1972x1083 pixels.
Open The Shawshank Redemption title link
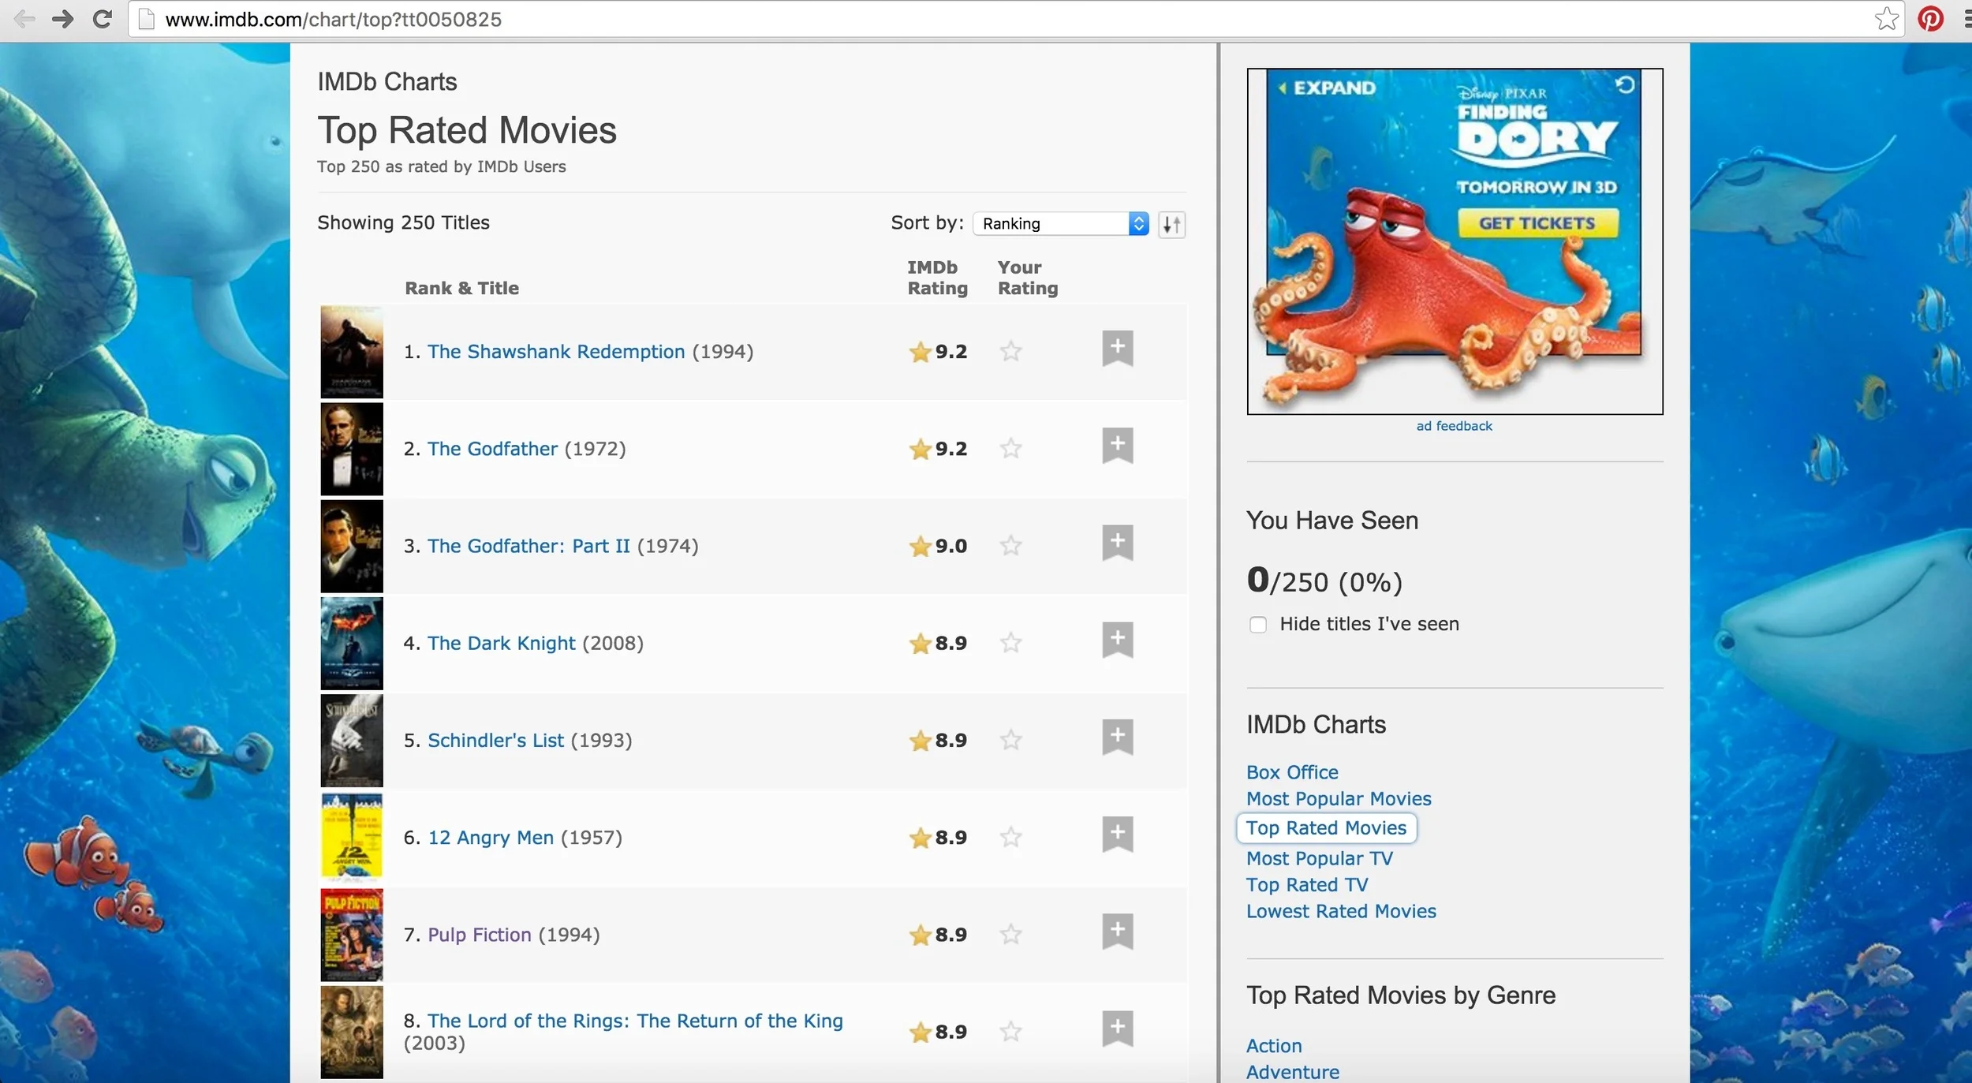tap(556, 352)
